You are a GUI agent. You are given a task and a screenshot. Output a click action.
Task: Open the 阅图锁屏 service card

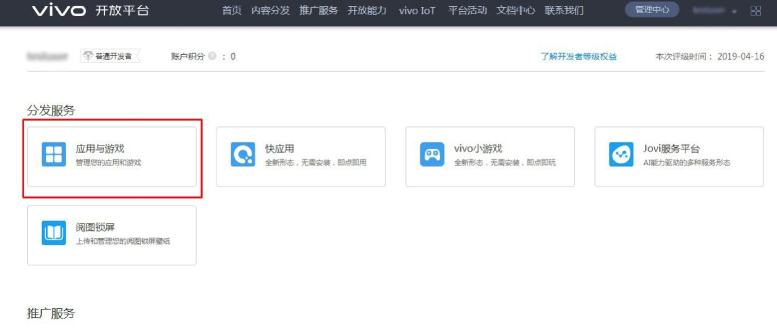pyautogui.click(x=112, y=235)
